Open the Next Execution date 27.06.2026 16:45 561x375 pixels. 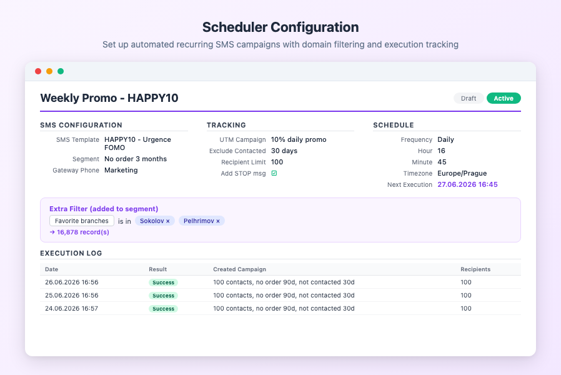tap(467, 184)
